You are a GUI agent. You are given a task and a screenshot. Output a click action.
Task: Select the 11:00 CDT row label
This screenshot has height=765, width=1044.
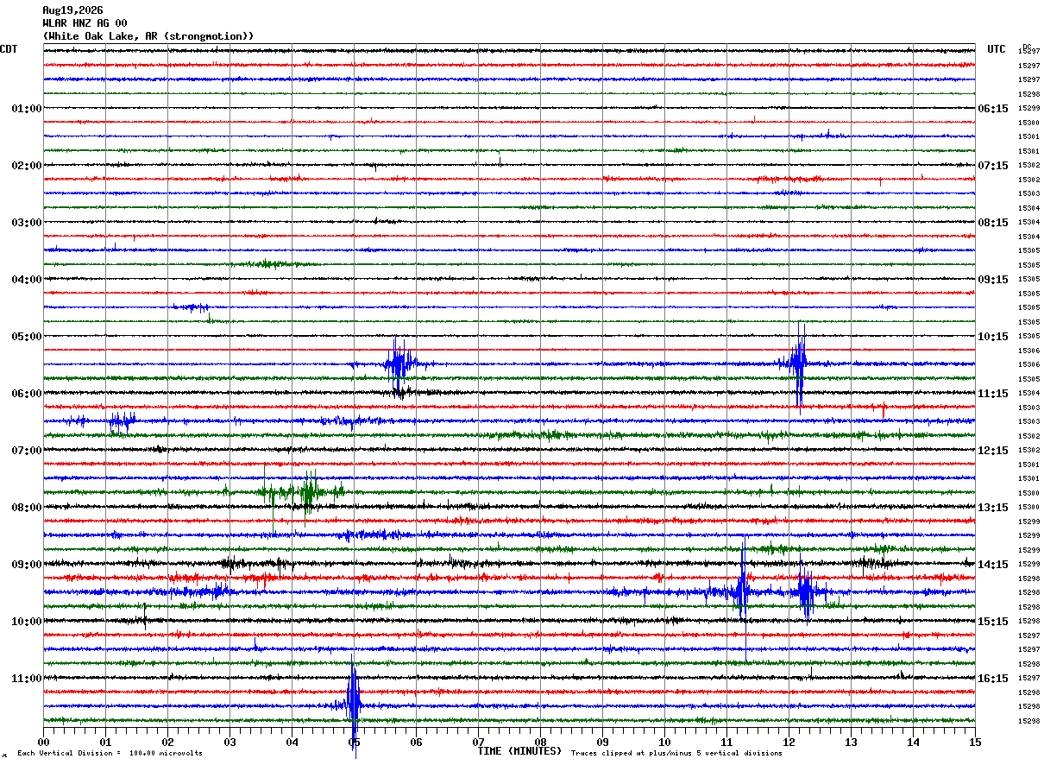coord(27,679)
